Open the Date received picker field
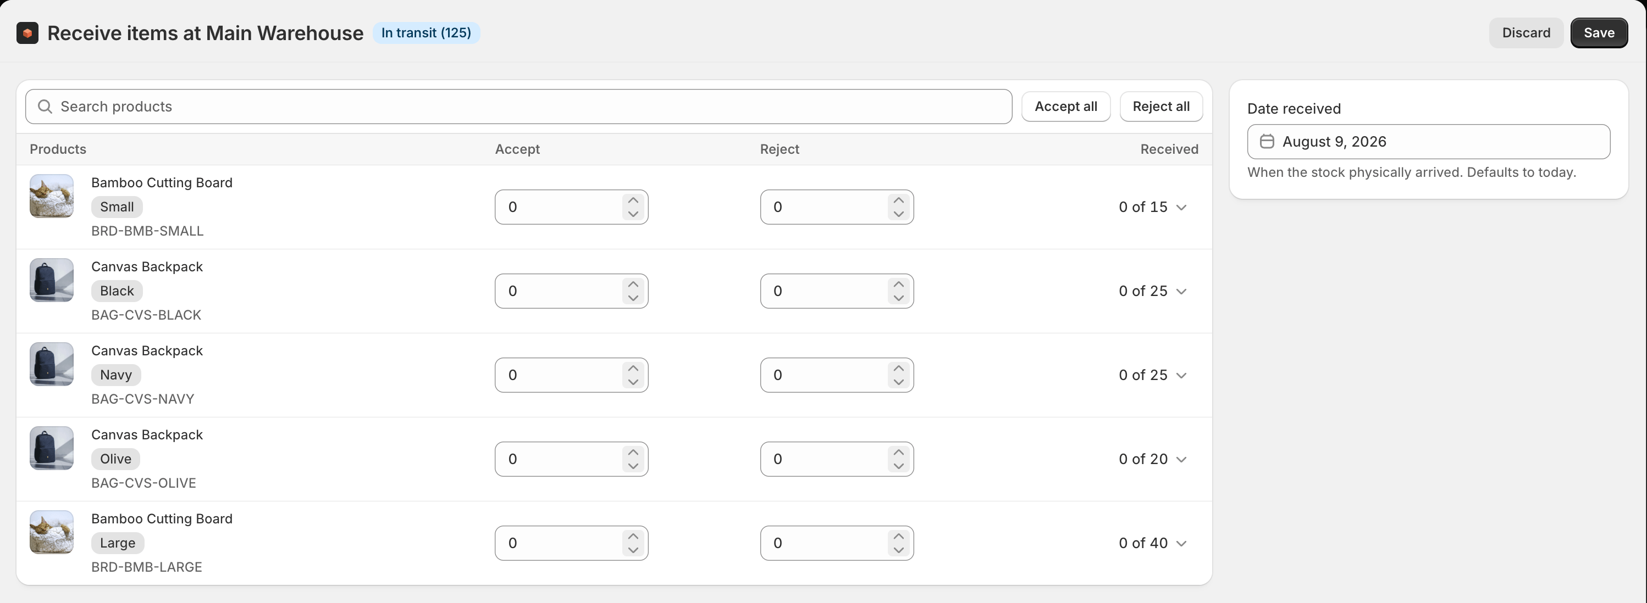Screen dimensions: 1647x603 [x=1428, y=141]
